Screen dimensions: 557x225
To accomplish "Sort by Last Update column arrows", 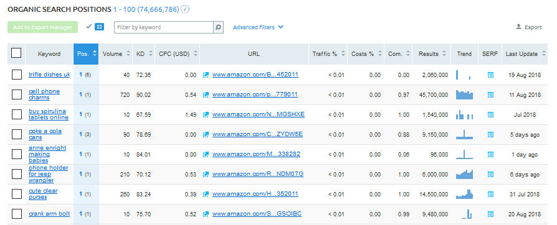I will [x=544, y=54].
